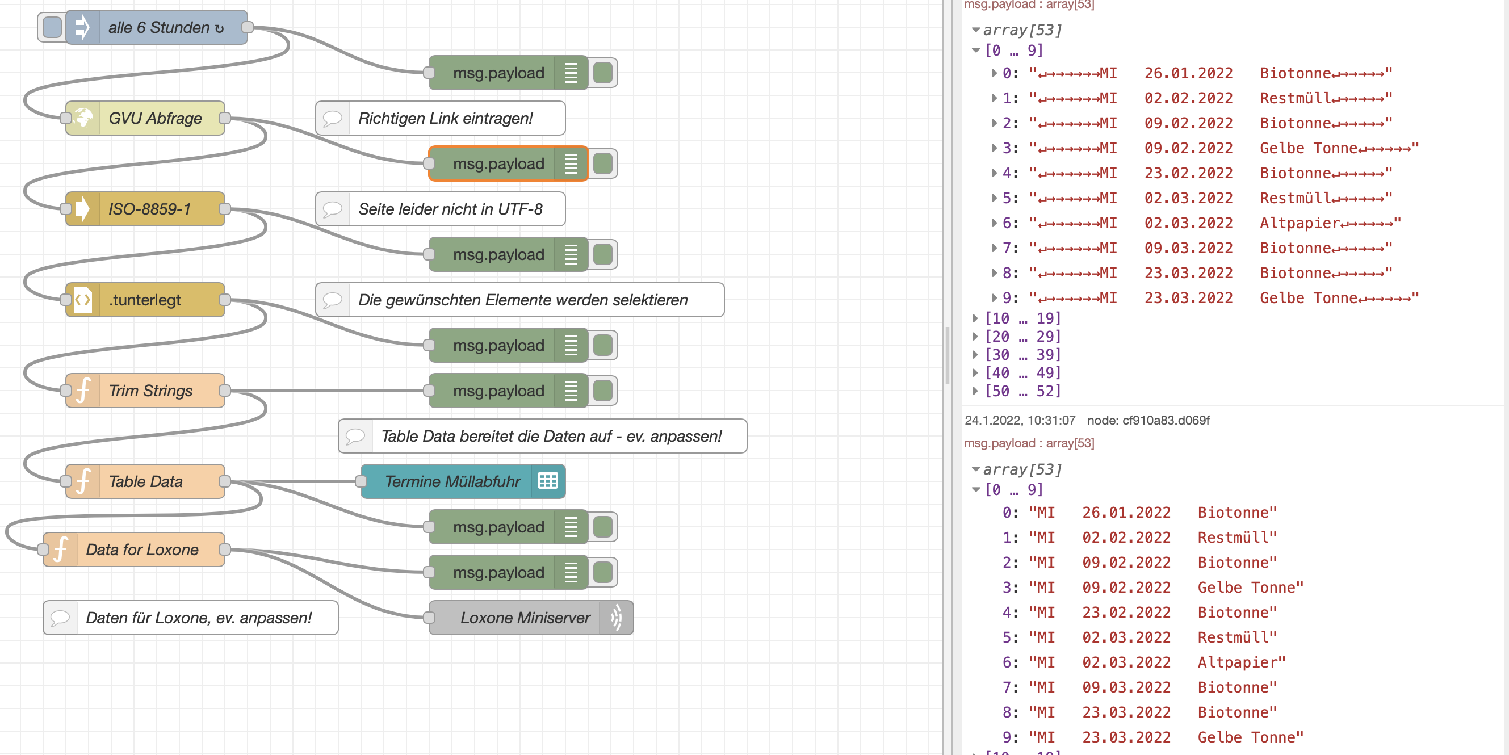This screenshot has height=755, width=1509.
Task: Click the function icon on Data for Loxone node
Action: [60, 550]
